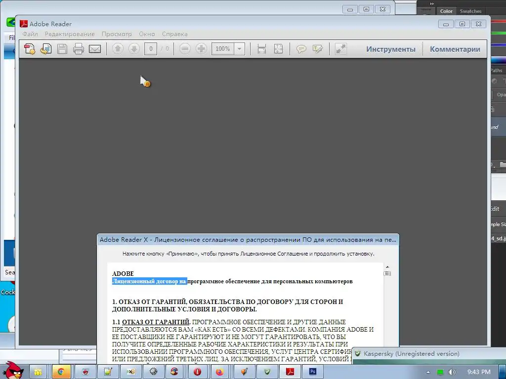Open the Firefox taskbar icon
The width and height of the screenshot is (506, 379).
pyautogui.click(x=220, y=372)
